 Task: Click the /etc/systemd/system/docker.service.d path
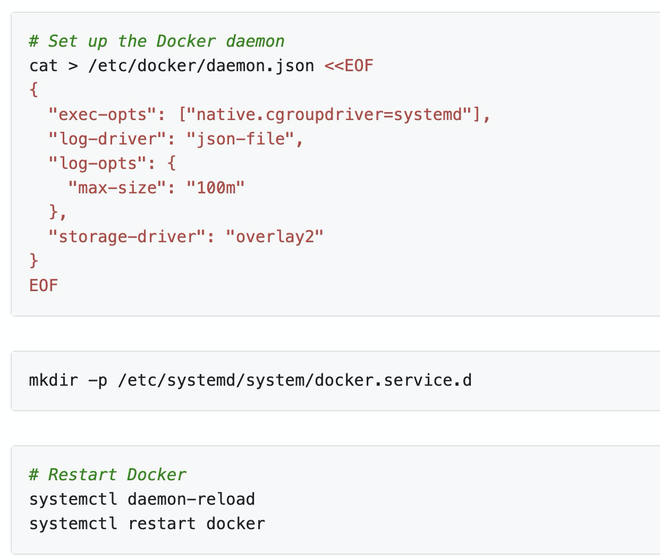pos(295,381)
